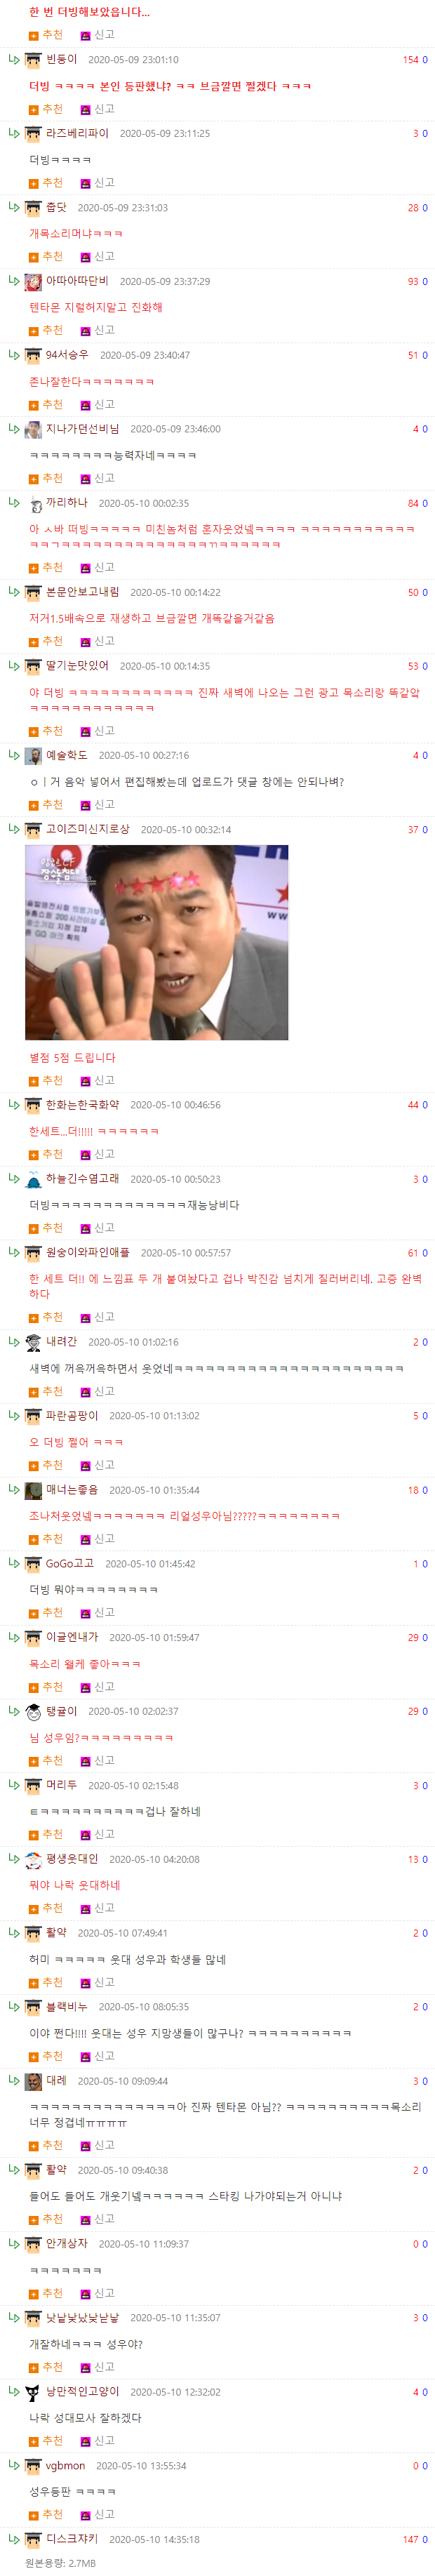
Task: Click 신고 icon under 라즈베리파이's comment
Action: [x=85, y=184]
